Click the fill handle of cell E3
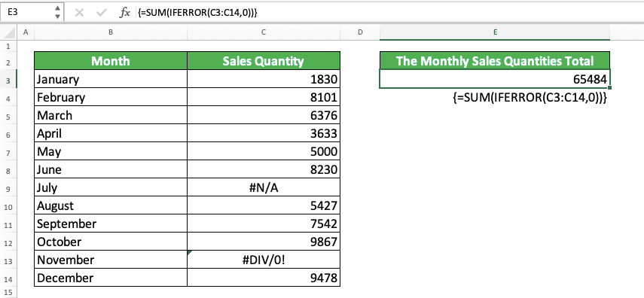This screenshot has height=298, width=644. pos(610,87)
